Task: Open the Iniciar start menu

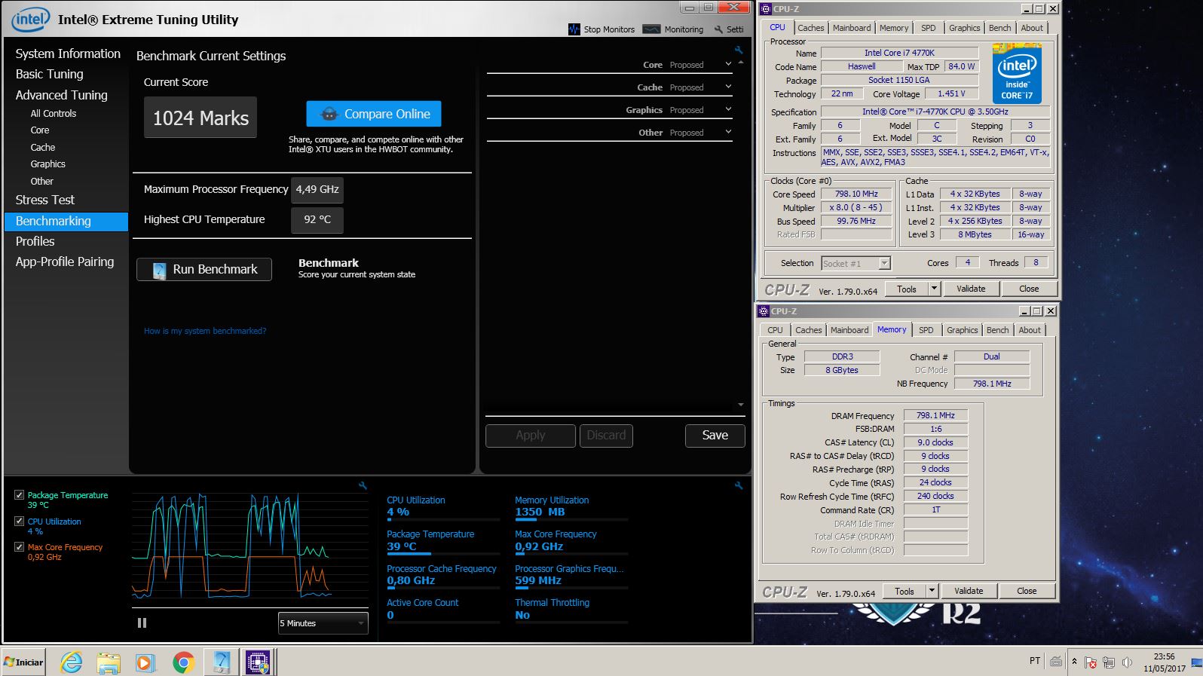Action: pyautogui.click(x=24, y=662)
